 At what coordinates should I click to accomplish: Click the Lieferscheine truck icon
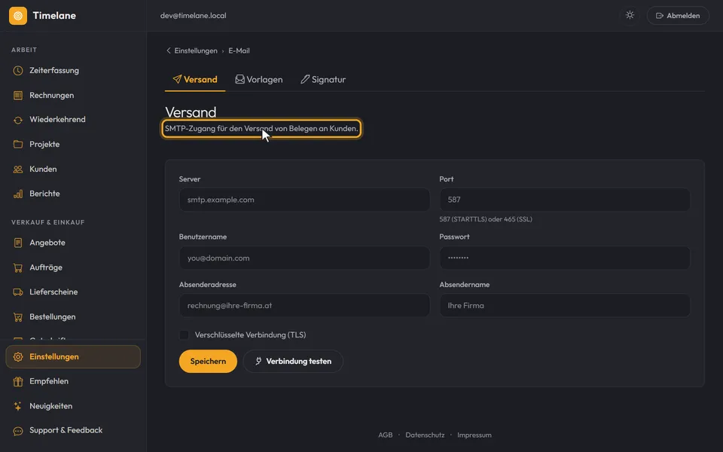[18, 292]
